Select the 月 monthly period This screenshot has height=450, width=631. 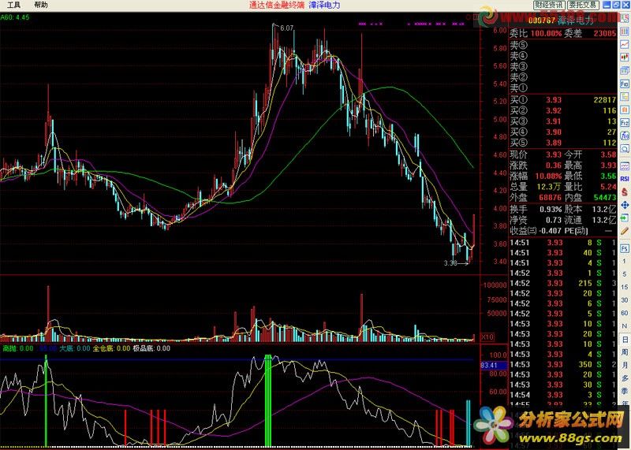point(625,365)
